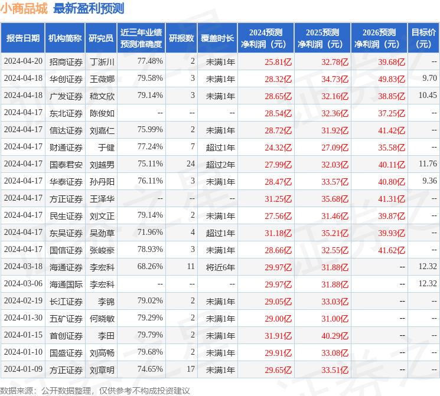Screen dimensions: 440x396
Task: Click analyst name 陈俊如
Action: pos(102,113)
